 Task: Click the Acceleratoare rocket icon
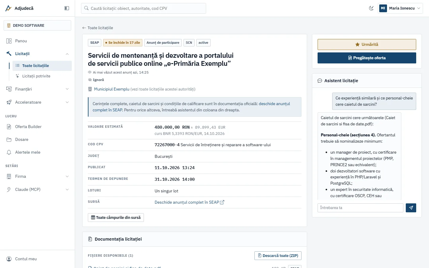point(9,102)
